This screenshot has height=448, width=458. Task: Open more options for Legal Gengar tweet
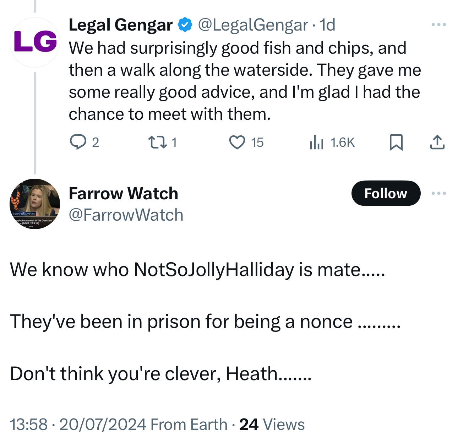(439, 25)
